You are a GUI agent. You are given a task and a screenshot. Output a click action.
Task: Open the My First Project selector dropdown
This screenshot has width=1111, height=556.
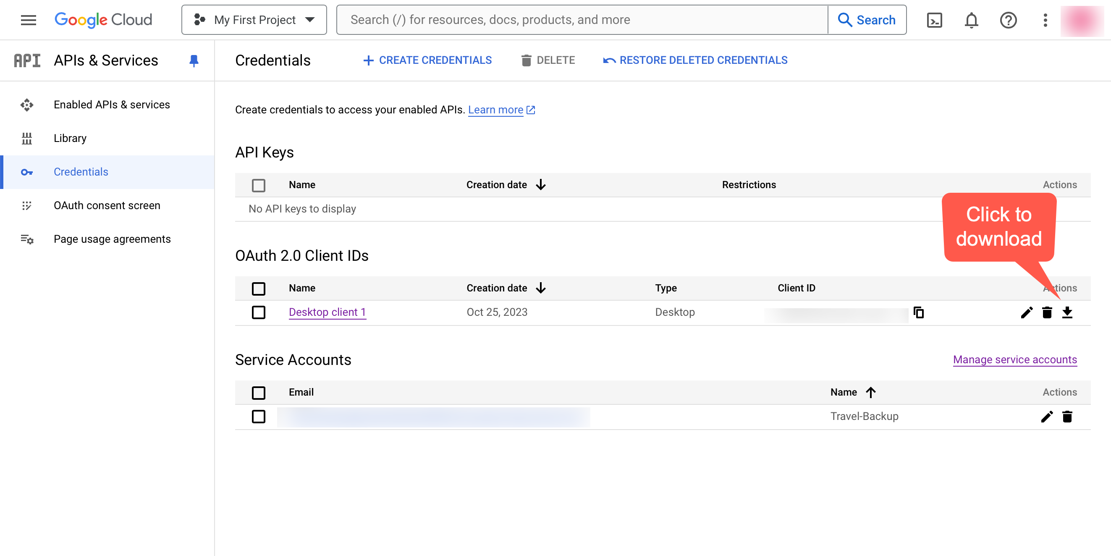click(254, 20)
